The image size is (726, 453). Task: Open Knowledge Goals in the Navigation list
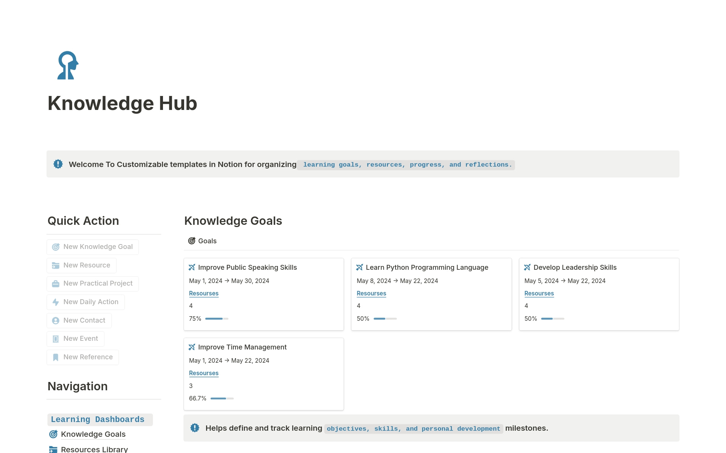[93, 434]
